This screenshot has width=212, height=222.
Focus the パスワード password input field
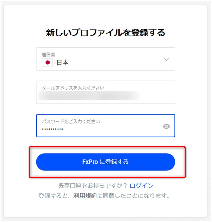(x=101, y=126)
